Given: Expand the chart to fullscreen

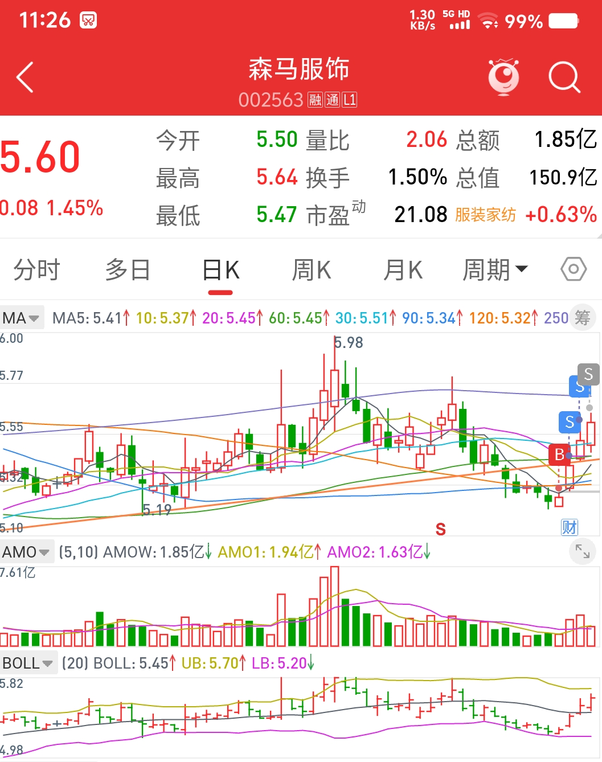Looking at the screenshot, I should (582, 551).
